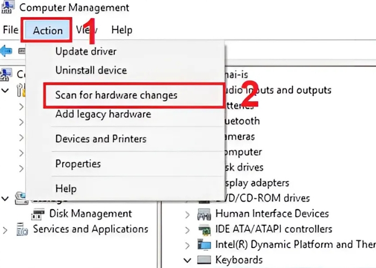Viewport: 376px width, 268px height.
Task: Collapse the Storage node in the left tree
Action: coord(5,199)
